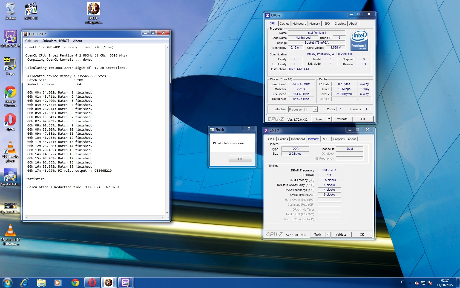
Task: Click GPUPI vertical scrollbar up arrow
Action: [x=167, y=47]
